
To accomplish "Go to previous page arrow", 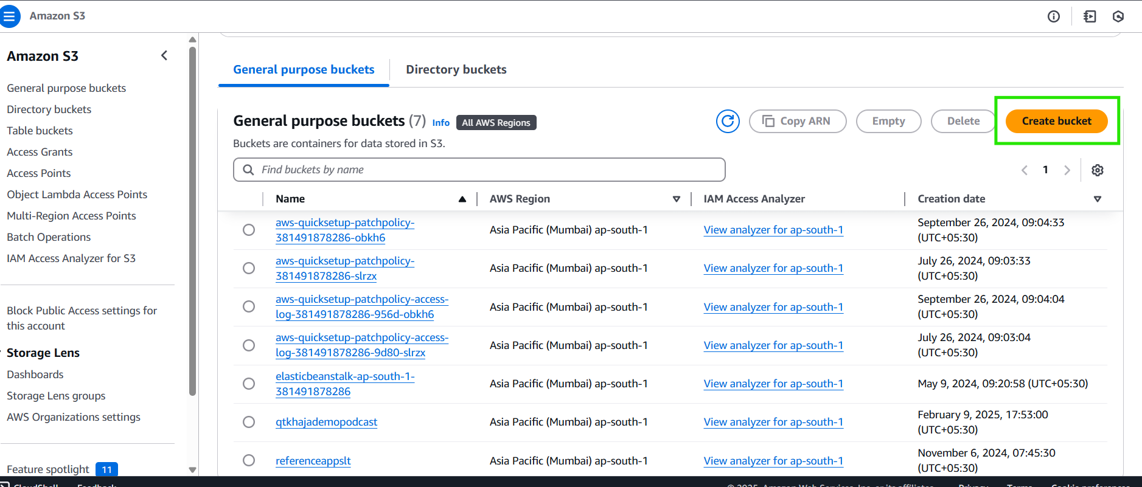I will [1025, 170].
